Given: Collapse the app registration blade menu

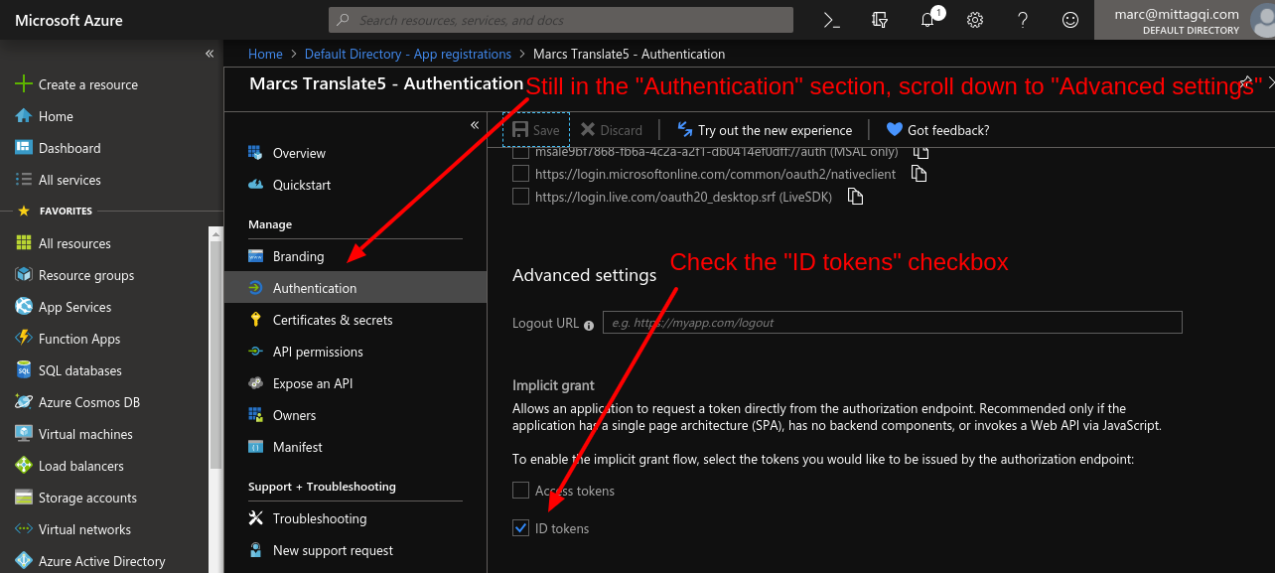Looking at the screenshot, I should point(475,125).
